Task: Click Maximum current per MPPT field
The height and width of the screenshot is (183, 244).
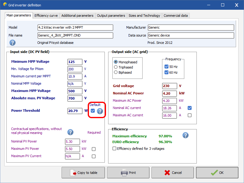Action: pos(75,76)
